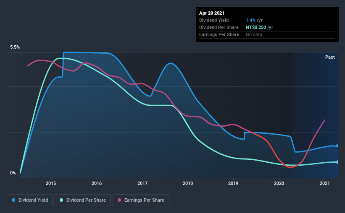Click the No data earnings value
345x213 pixels.
click(x=254, y=34)
